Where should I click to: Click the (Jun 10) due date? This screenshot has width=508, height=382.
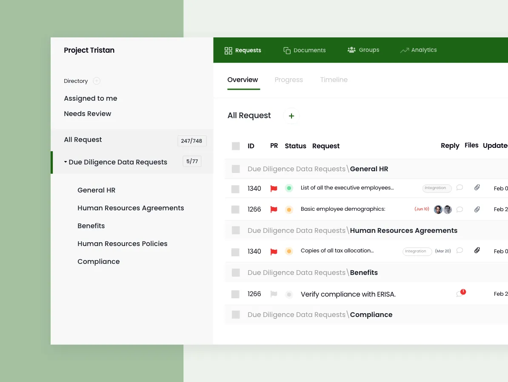[422, 209]
